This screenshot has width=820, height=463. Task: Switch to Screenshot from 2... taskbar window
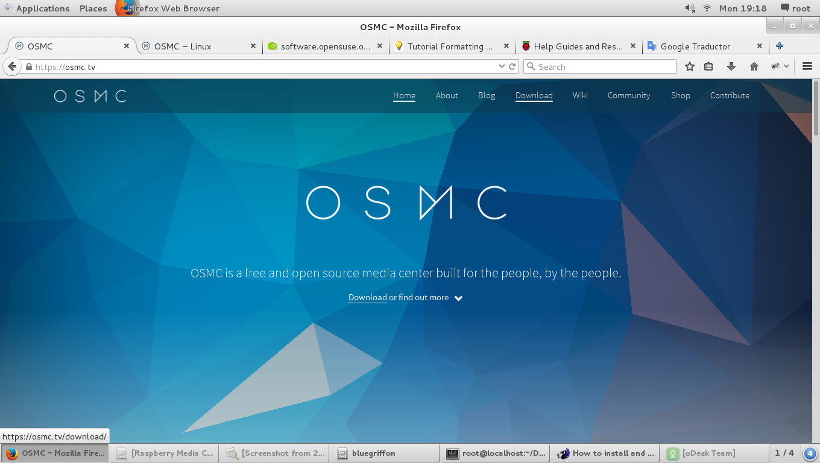(276, 453)
